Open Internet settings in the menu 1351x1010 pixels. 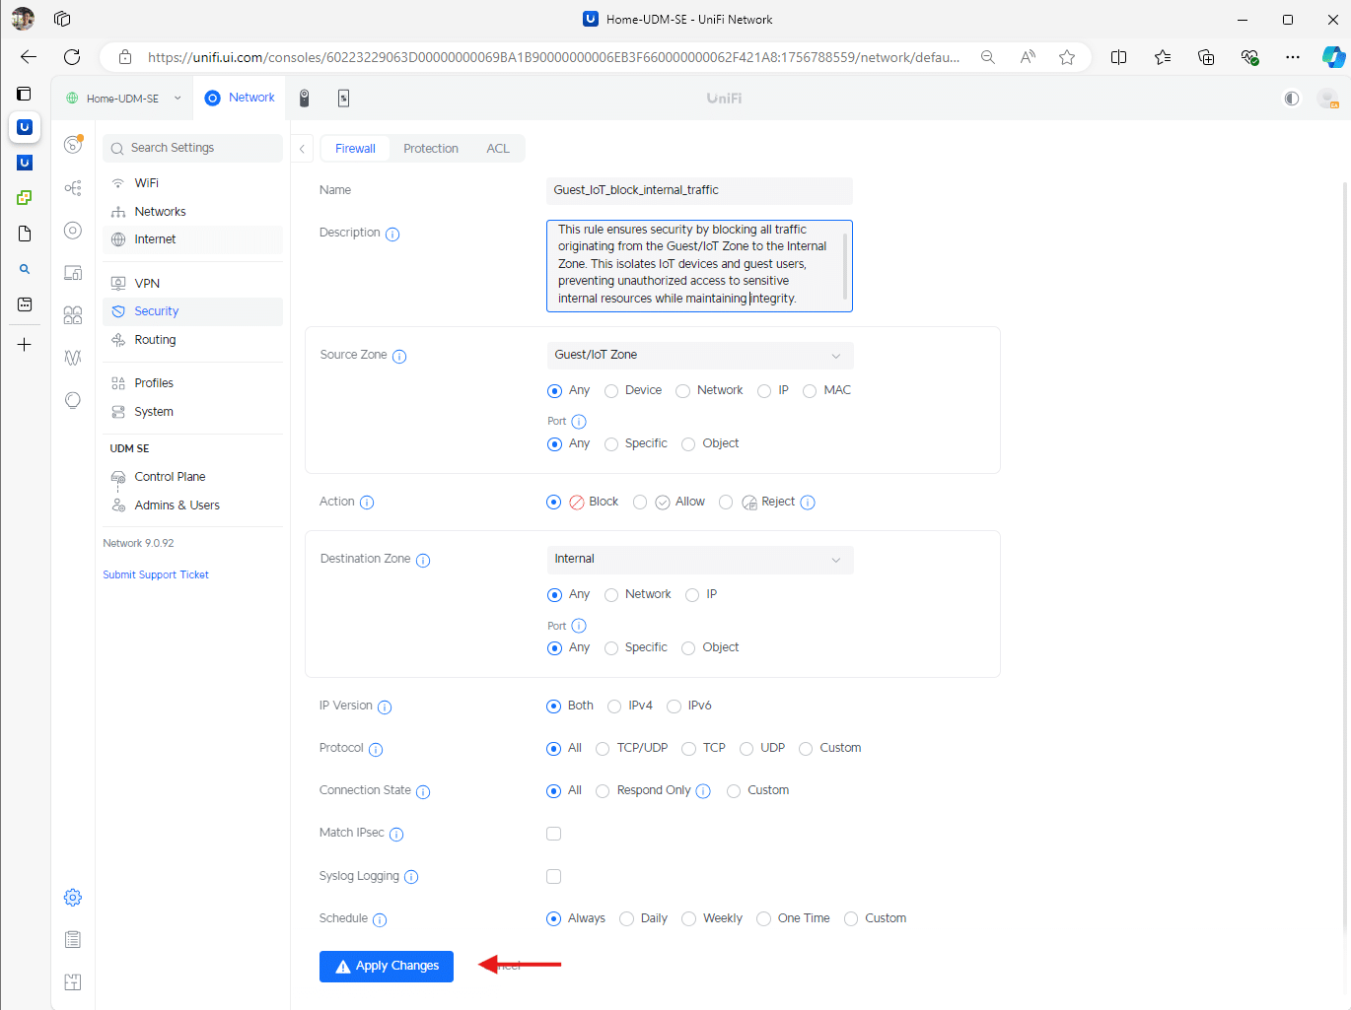192,239
